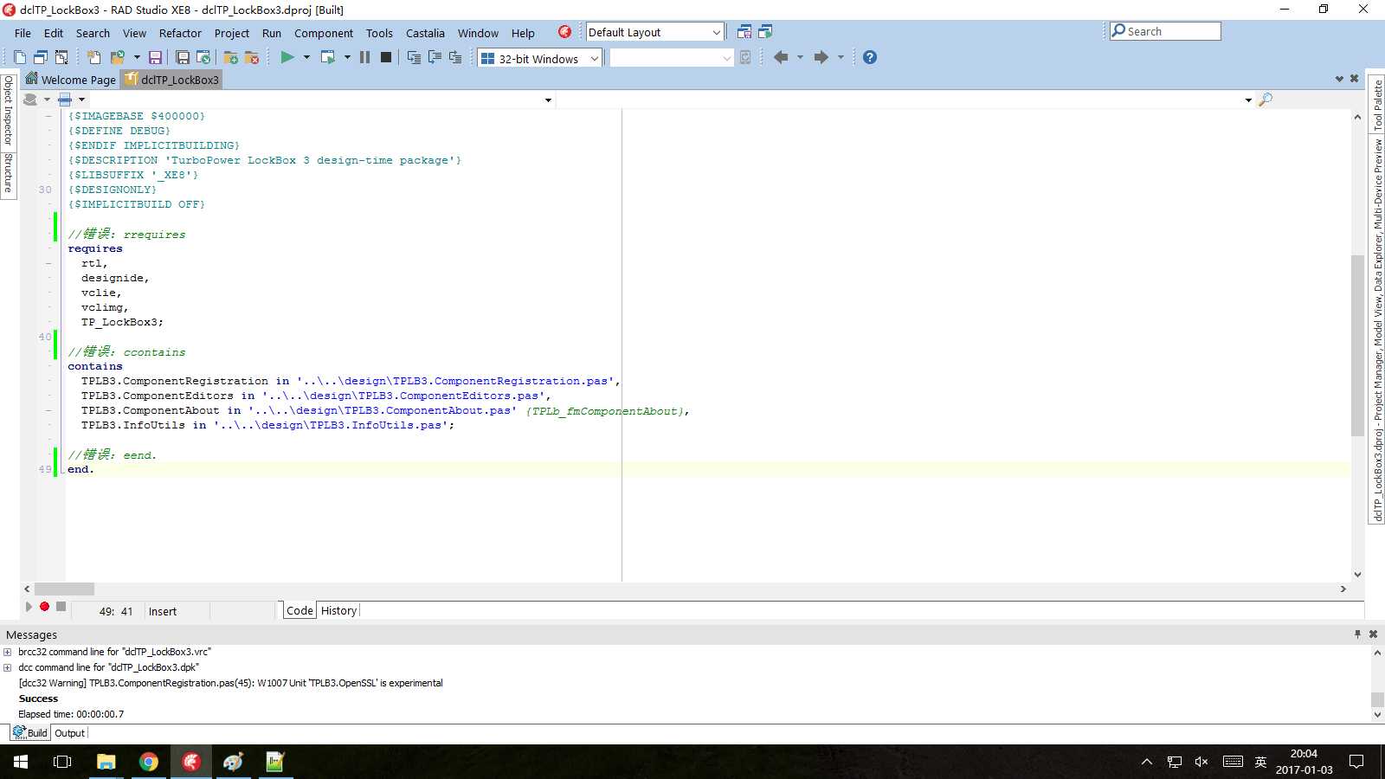Select the Code tab
This screenshot has width=1385, height=779.
[300, 610]
